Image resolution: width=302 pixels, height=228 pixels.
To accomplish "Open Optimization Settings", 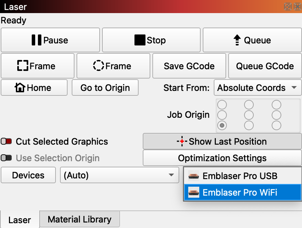I will (222, 158).
